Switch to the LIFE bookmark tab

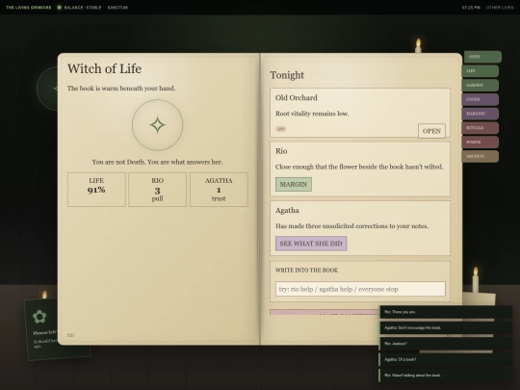click(x=481, y=71)
